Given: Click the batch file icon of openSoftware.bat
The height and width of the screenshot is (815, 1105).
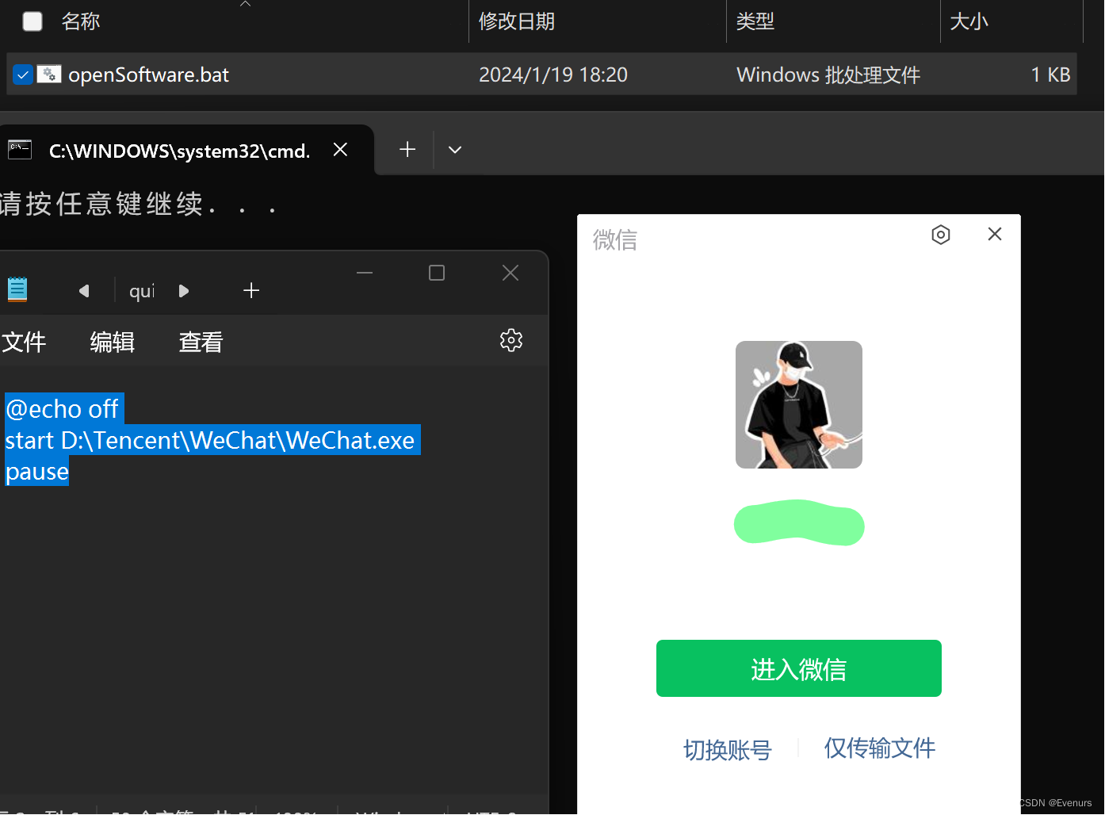Looking at the screenshot, I should click(x=49, y=75).
